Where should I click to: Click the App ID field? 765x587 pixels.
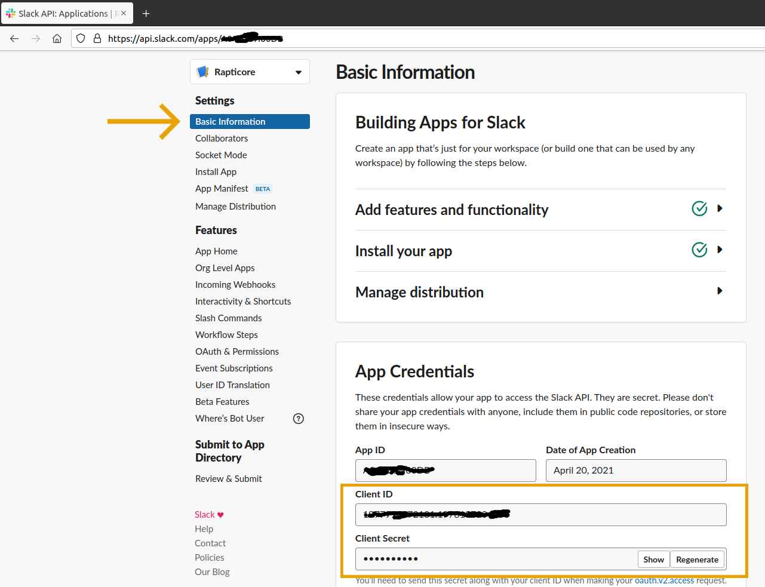pos(446,471)
